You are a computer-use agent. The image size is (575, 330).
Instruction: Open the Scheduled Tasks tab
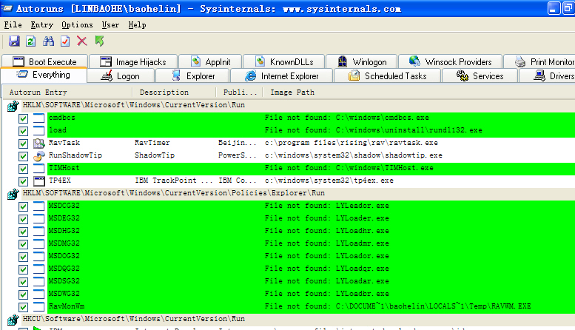click(x=388, y=76)
